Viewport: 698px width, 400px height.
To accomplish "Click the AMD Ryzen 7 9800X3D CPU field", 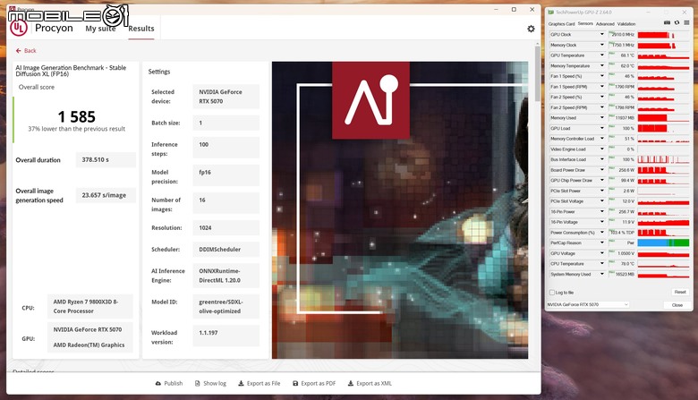I will (89, 306).
